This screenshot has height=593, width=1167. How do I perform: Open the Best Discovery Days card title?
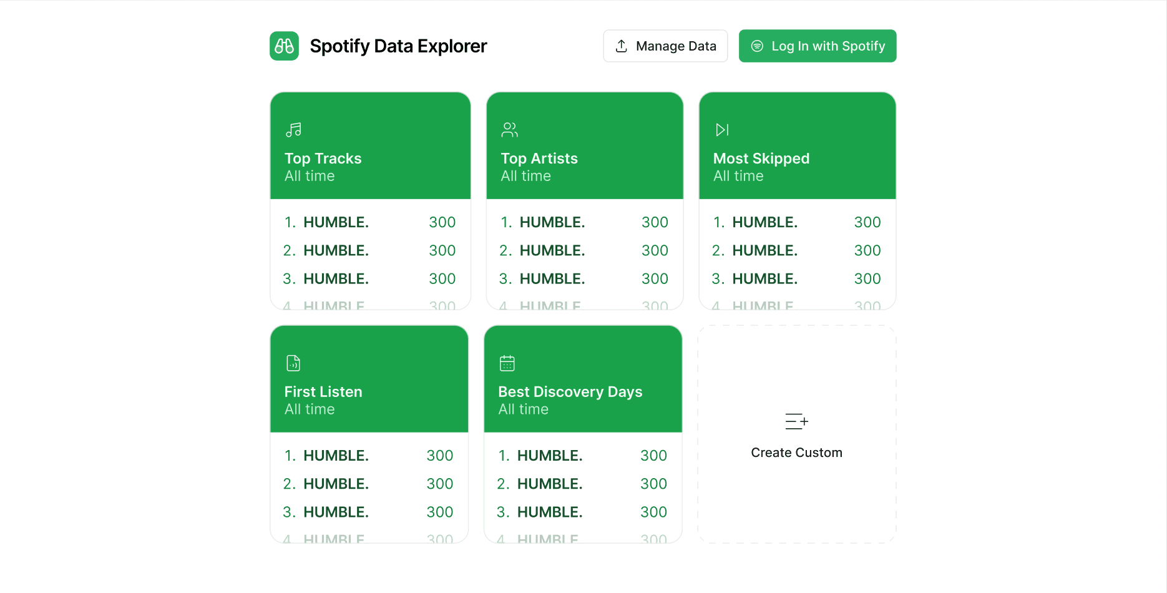570,392
